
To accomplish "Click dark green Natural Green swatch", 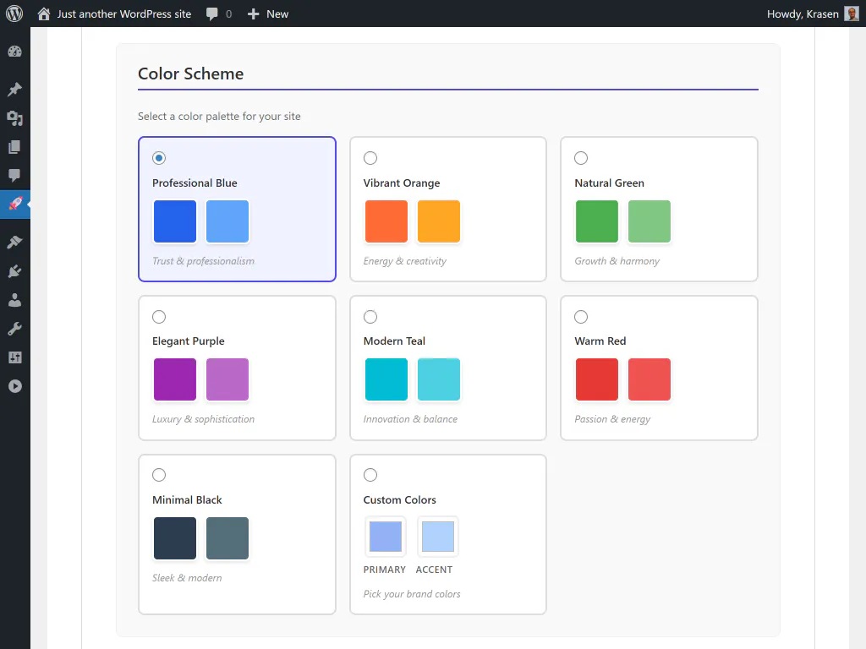I will coord(597,221).
